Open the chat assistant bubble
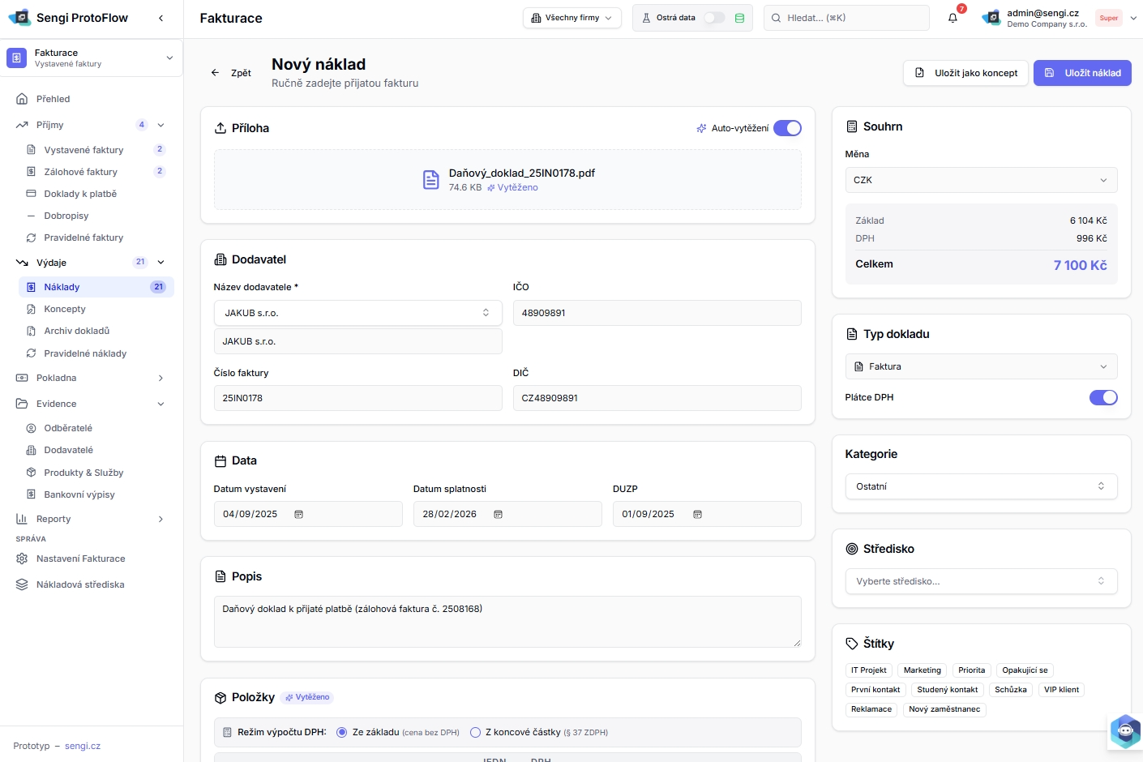This screenshot has width=1143, height=762. pyautogui.click(x=1124, y=731)
